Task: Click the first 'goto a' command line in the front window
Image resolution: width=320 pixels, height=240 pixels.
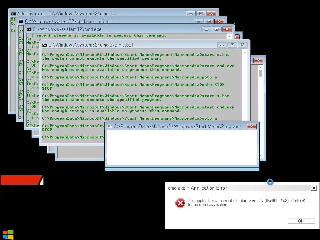Action: 129,77
